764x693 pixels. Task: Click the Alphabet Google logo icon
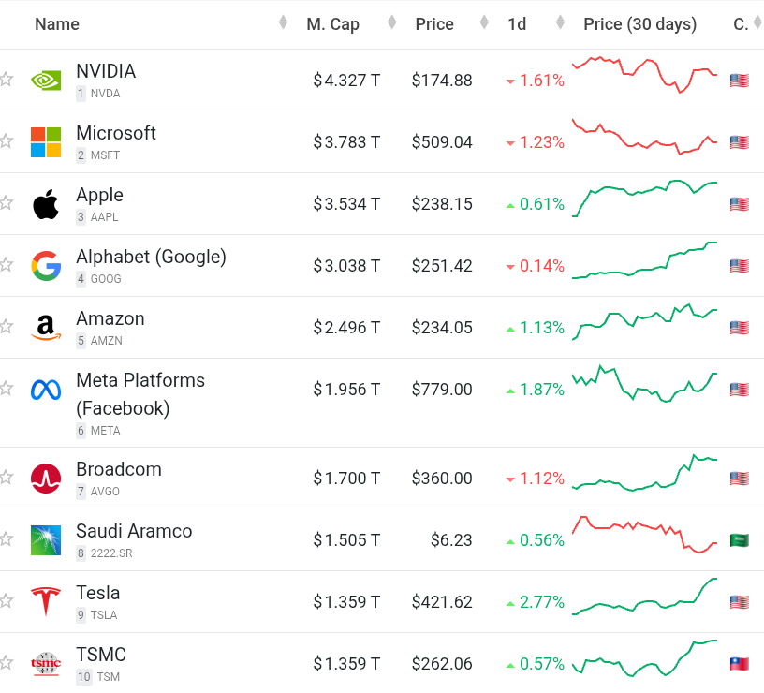[x=46, y=266]
